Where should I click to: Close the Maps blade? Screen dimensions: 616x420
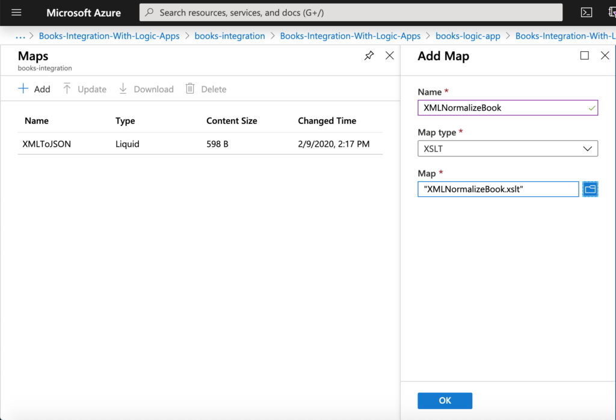[389, 55]
